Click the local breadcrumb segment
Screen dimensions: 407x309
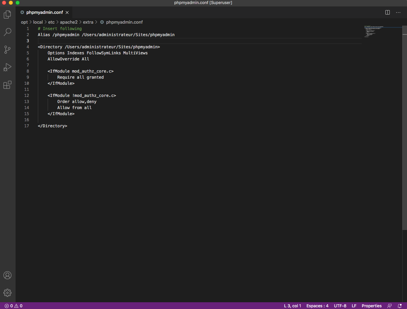click(38, 22)
